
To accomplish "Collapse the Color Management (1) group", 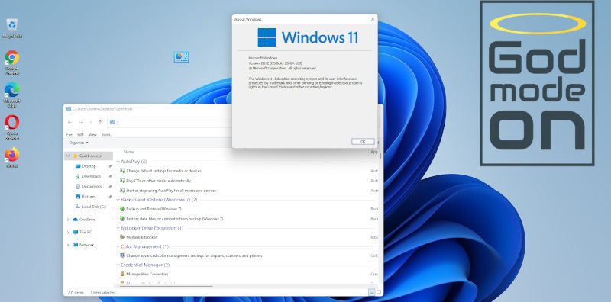I will [x=118, y=247].
